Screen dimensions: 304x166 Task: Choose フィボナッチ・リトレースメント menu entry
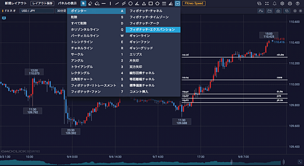(97, 85)
